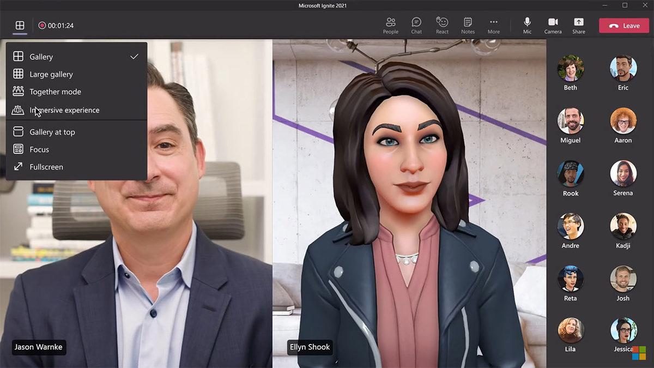Open the meeting Chat
654x368 pixels.
(x=416, y=25)
